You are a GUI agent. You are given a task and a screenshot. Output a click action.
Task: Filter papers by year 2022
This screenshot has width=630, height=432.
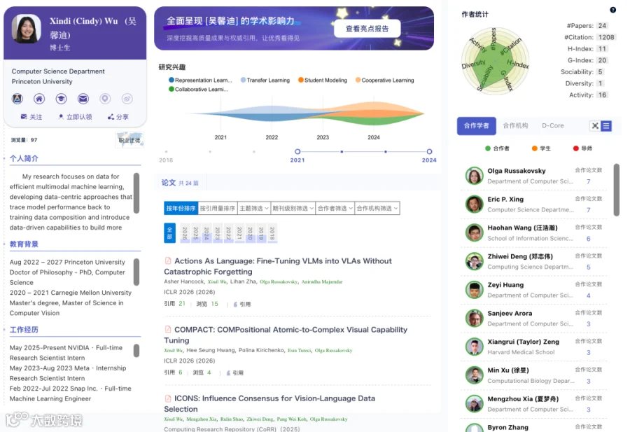point(228,233)
